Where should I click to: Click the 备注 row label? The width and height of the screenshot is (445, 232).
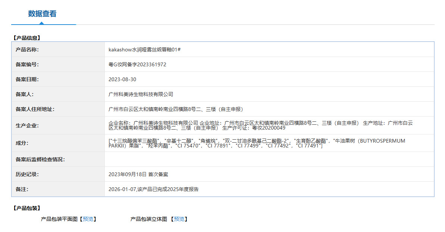point(22,189)
